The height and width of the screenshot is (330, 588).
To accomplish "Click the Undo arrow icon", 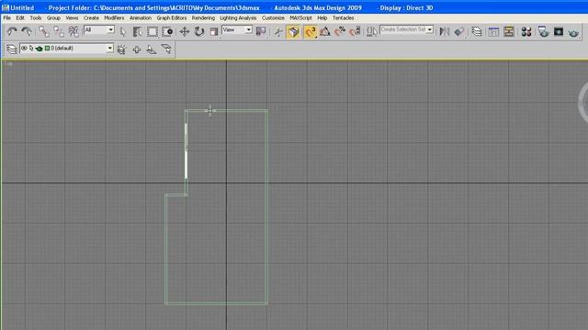I will coord(12,31).
